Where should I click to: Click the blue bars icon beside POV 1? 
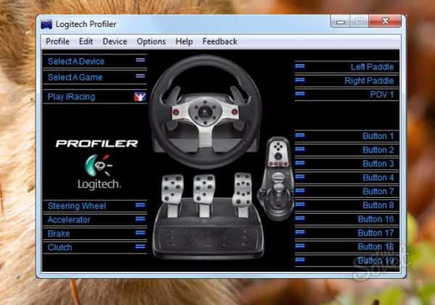(x=300, y=94)
